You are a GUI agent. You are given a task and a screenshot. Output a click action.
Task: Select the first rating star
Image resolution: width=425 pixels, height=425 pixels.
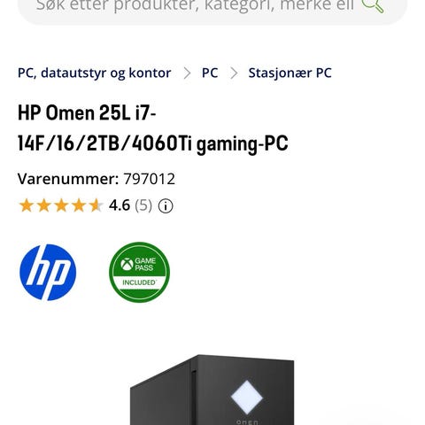(x=26, y=205)
